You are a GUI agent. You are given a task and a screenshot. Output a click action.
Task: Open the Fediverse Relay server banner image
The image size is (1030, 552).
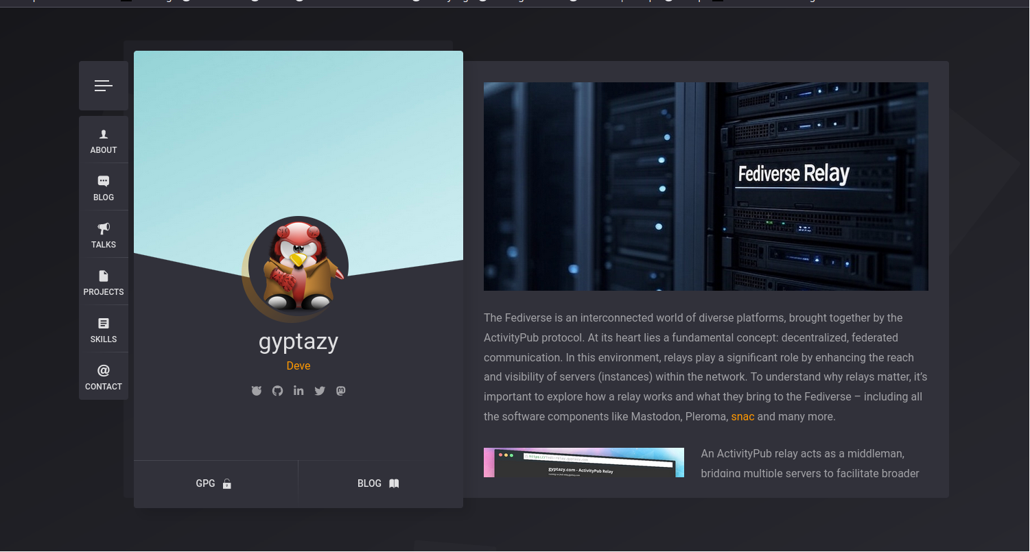(706, 187)
